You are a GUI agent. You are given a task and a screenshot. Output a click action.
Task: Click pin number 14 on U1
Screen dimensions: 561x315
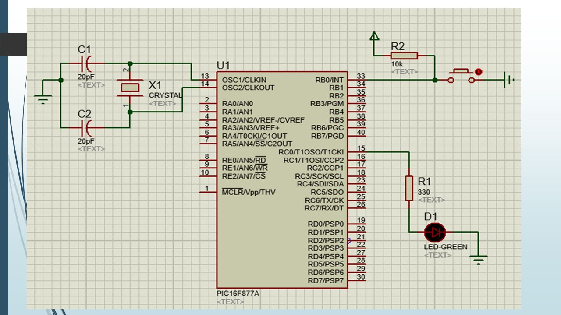(x=205, y=84)
